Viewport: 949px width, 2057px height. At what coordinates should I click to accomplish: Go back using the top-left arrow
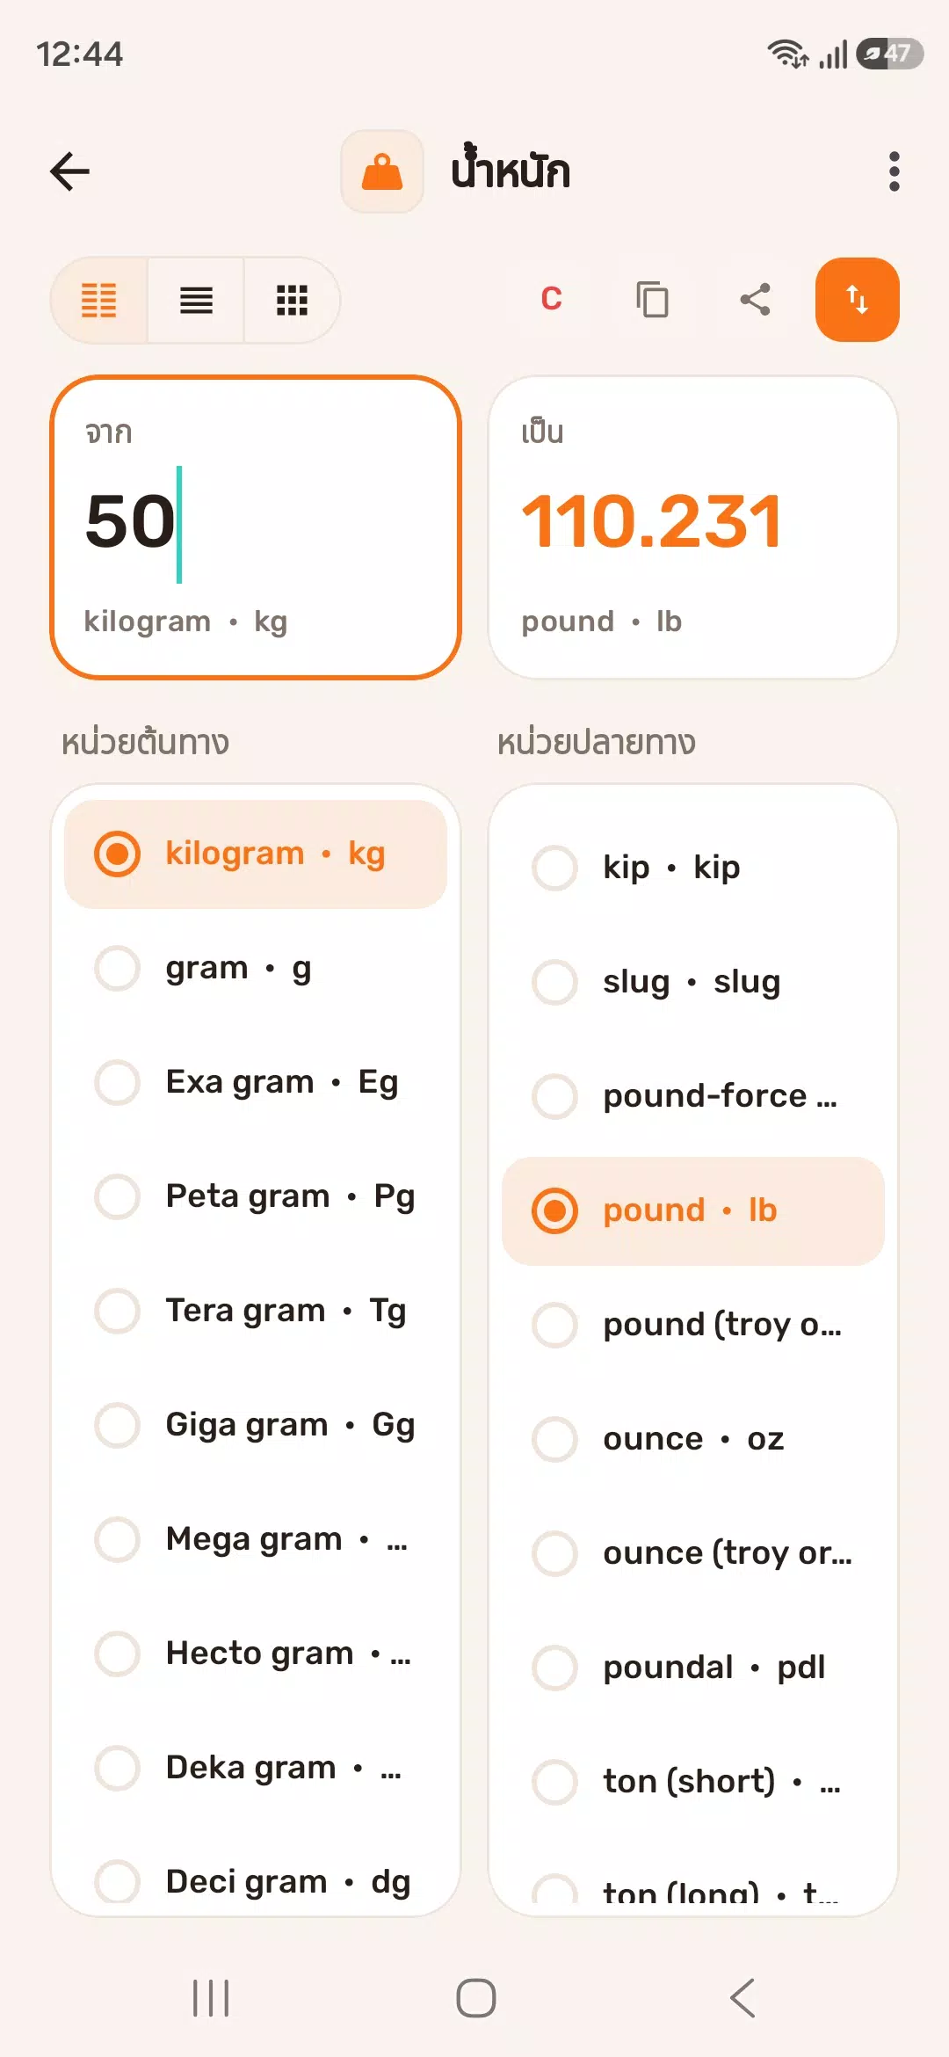70,171
